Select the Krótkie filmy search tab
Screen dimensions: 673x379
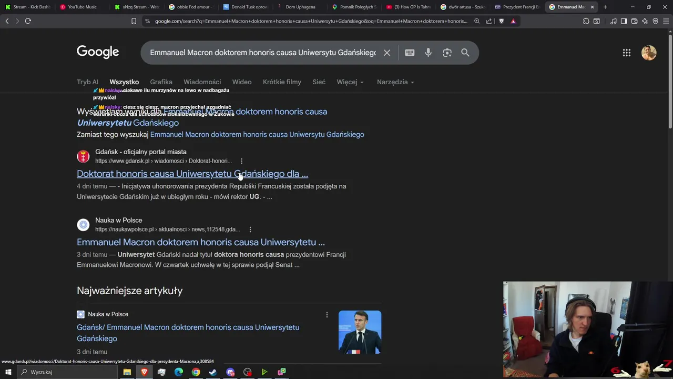[282, 82]
